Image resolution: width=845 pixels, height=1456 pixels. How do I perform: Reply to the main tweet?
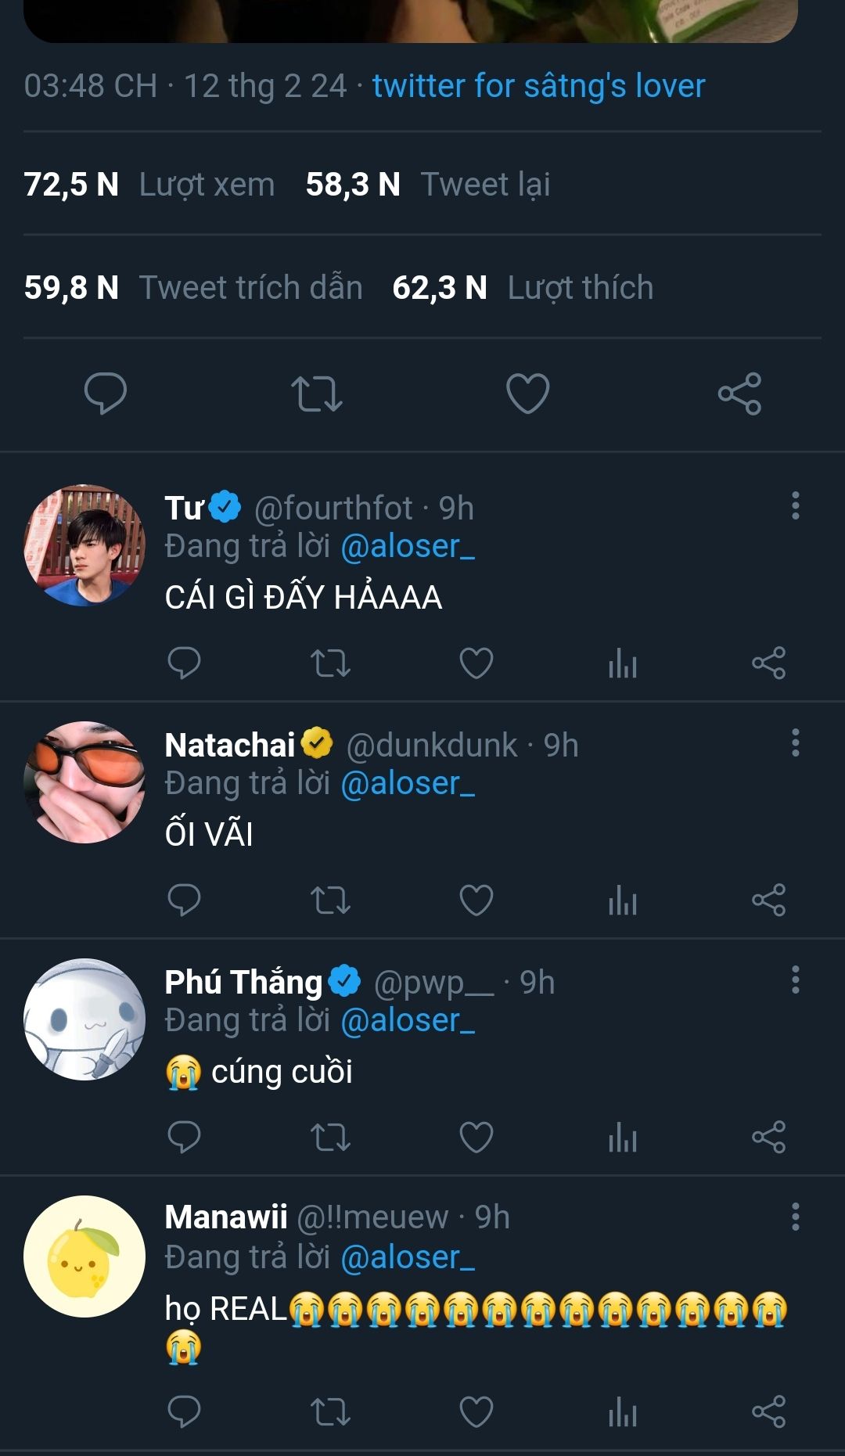tap(106, 393)
